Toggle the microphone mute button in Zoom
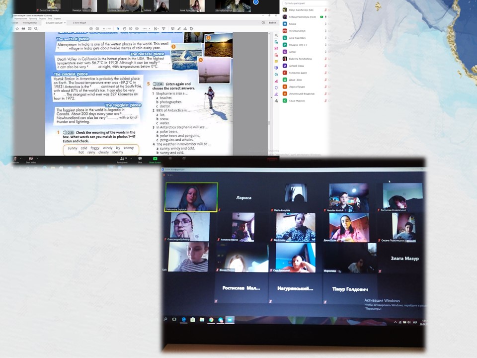Screen dimensions: 477x358 tap(15, 160)
